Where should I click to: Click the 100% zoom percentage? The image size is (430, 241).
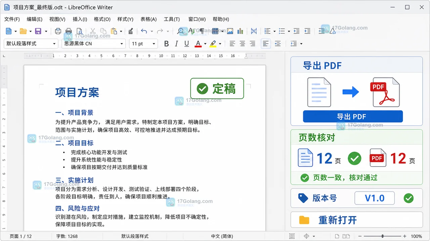pos(416,236)
